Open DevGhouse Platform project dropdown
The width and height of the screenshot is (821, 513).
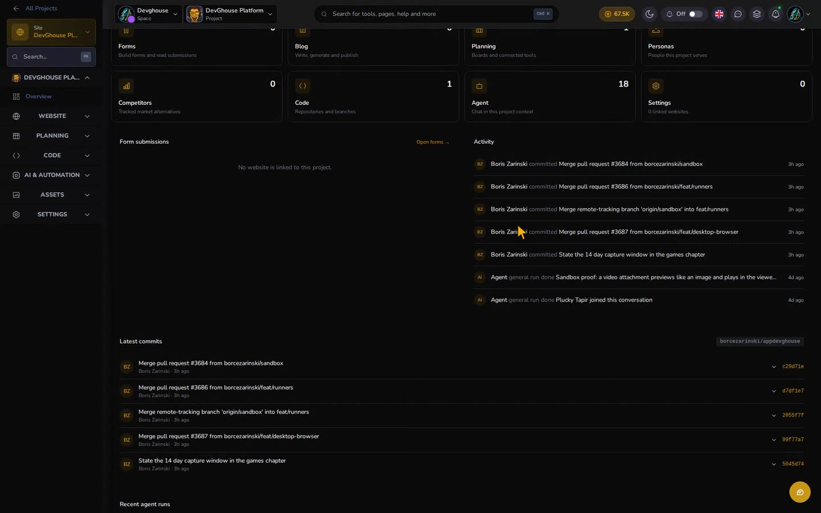click(x=231, y=14)
